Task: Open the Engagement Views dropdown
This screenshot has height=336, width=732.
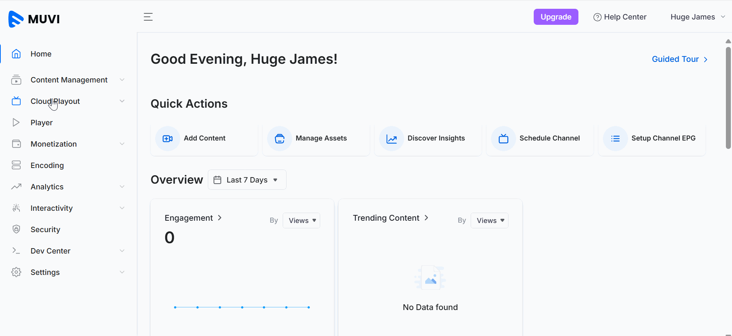Action: [x=301, y=221]
